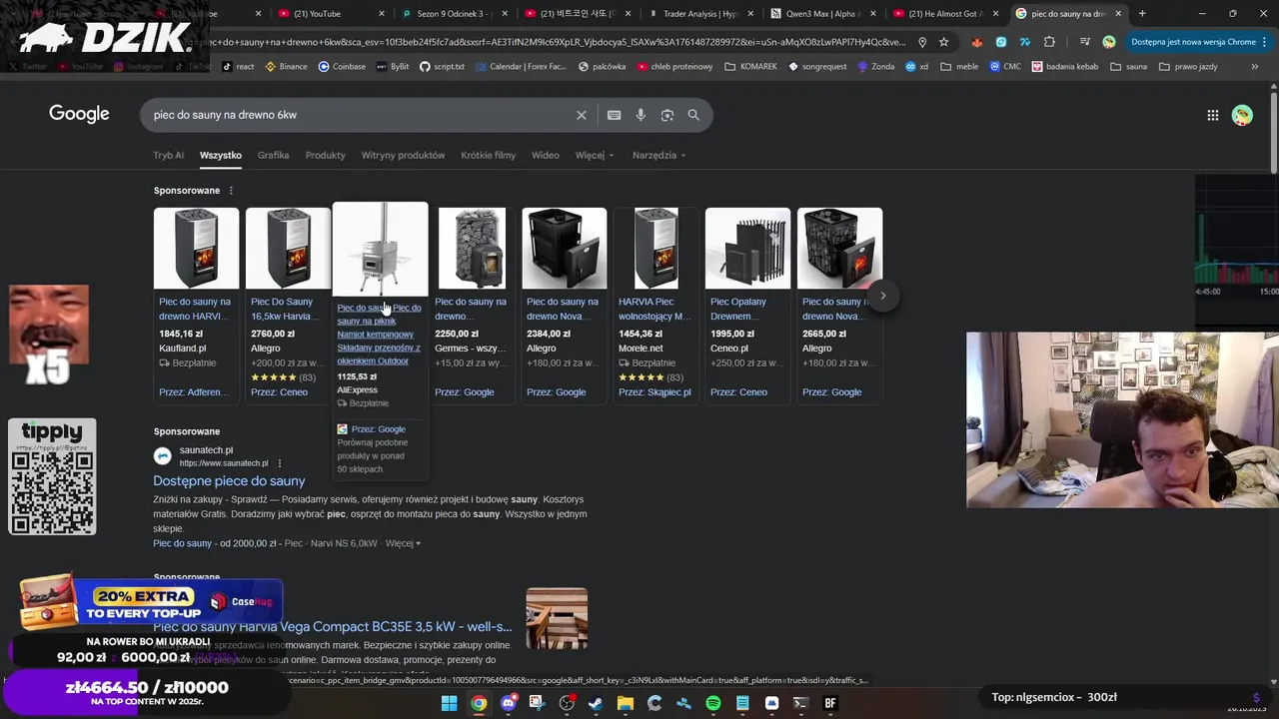Search by image with Google Lens
The height and width of the screenshot is (719, 1279).
[x=667, y=115]
